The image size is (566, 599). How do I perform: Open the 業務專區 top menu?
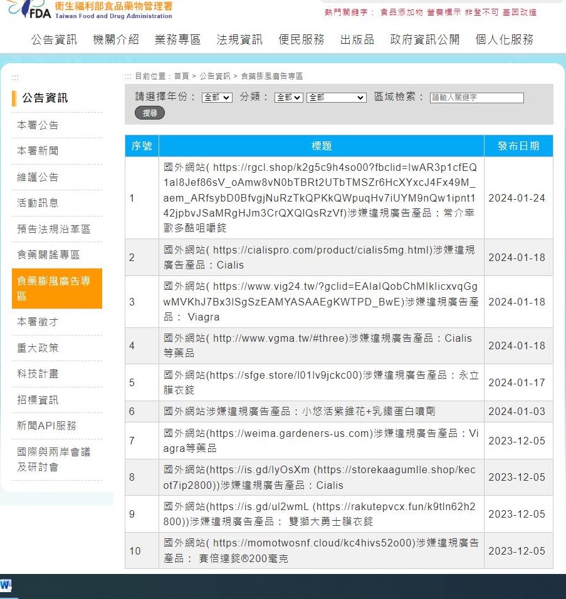(178, 39)
